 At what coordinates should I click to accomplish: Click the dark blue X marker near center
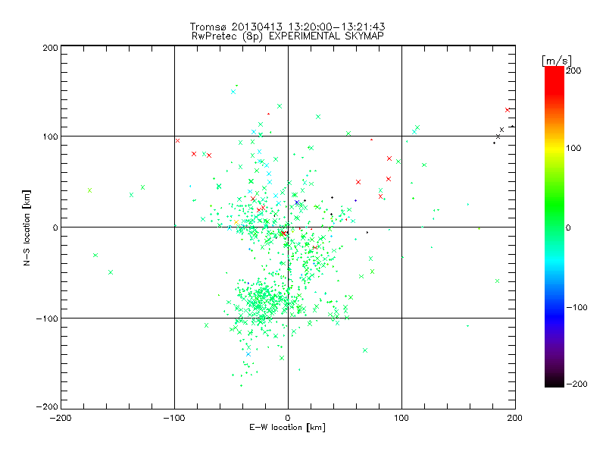(297, 202)
